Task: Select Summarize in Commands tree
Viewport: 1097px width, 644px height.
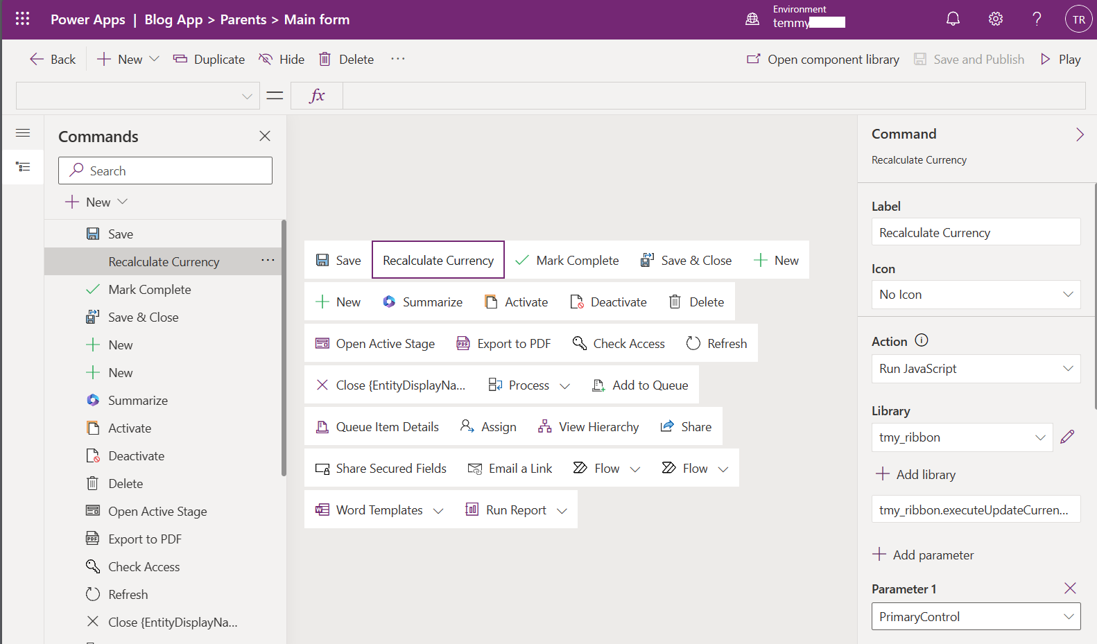Action: [x=163, y=400]
